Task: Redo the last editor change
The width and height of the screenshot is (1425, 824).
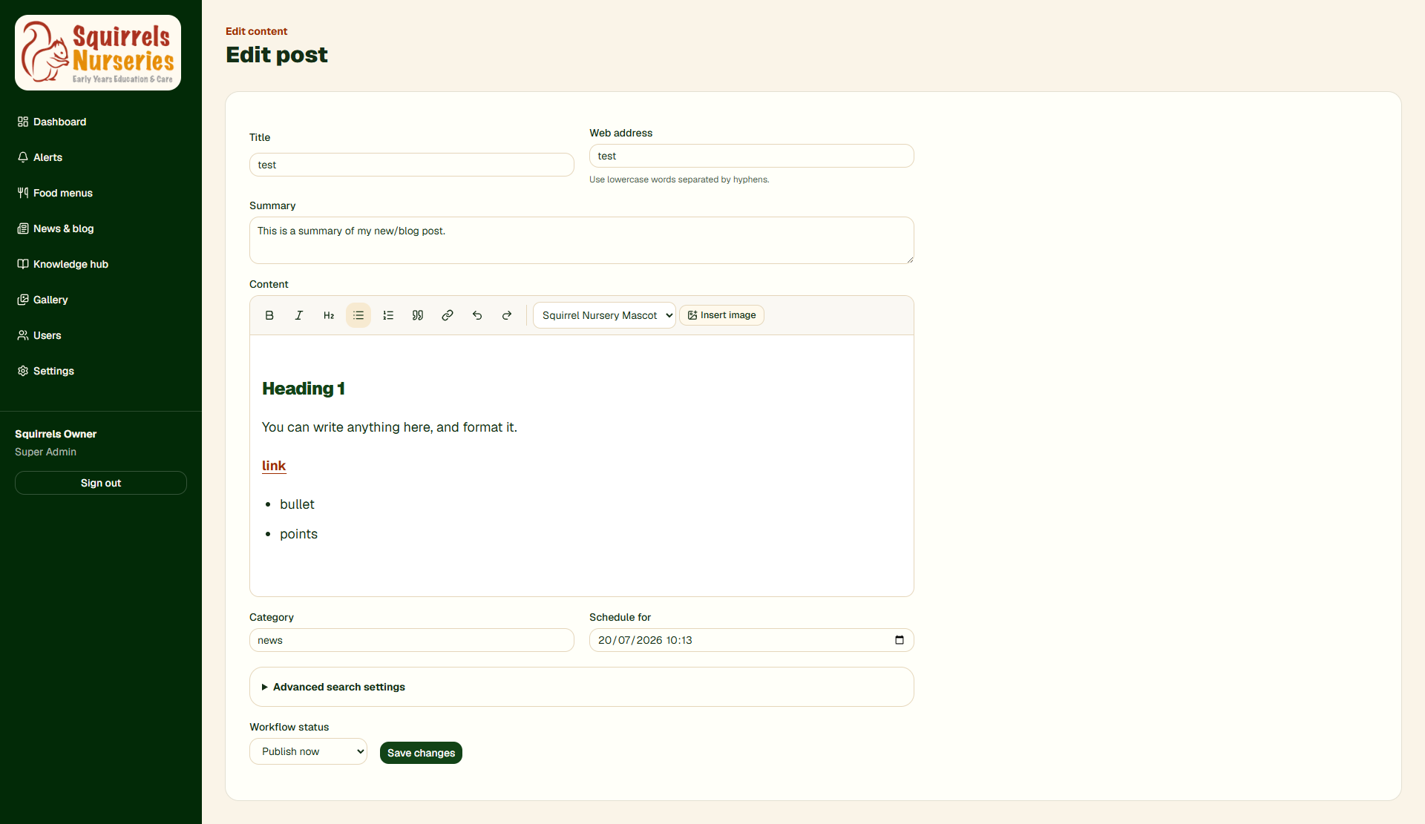Action: pyautogui.click(x=507, y=315)
